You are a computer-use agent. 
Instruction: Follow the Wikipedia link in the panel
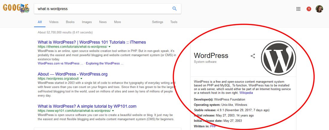[x=246, y=93]
